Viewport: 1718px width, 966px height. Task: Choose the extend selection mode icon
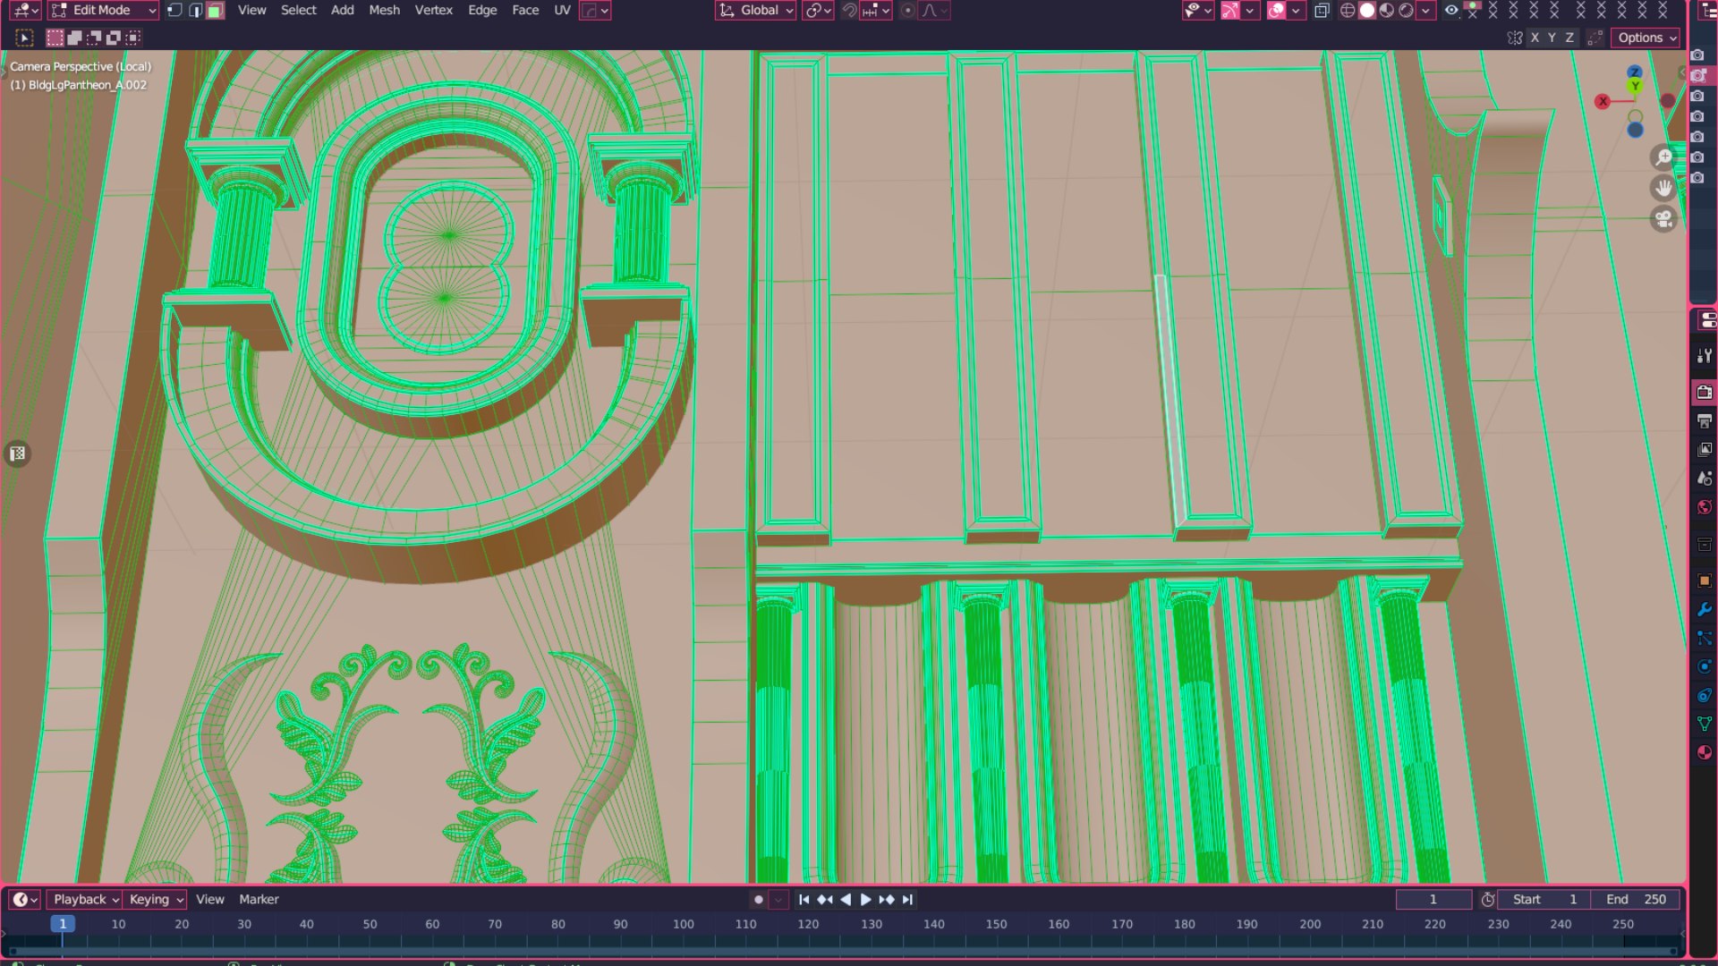(74, 38)
